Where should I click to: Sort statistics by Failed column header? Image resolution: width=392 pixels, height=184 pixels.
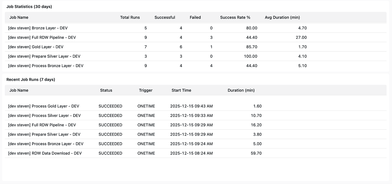pos(195,17)
